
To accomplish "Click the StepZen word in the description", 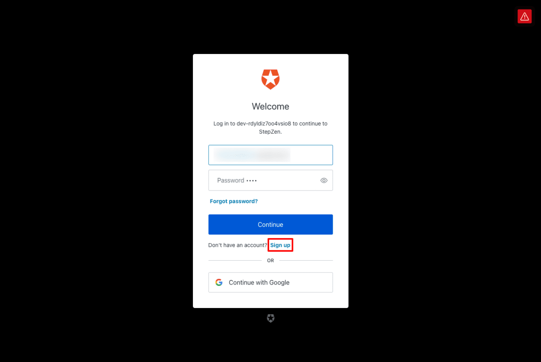I will 270,132.
